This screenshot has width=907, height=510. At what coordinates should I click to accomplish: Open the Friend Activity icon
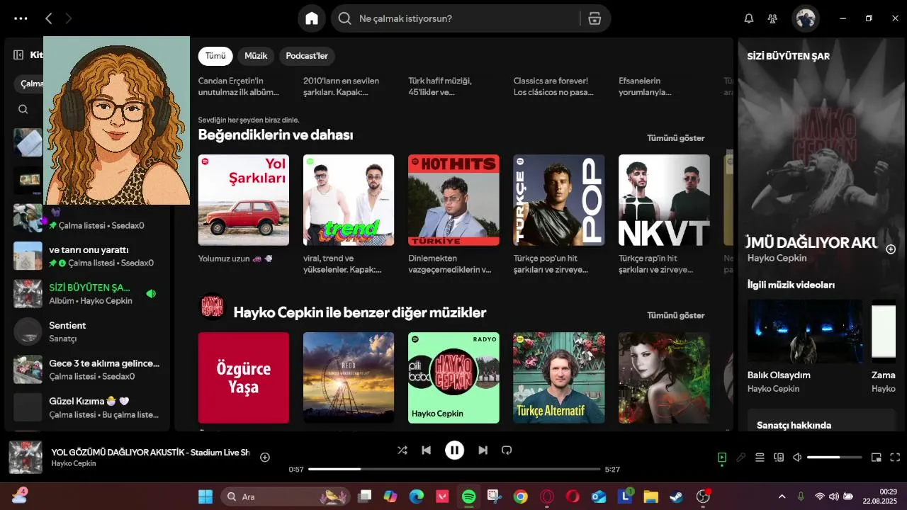[x=773, y=18]
